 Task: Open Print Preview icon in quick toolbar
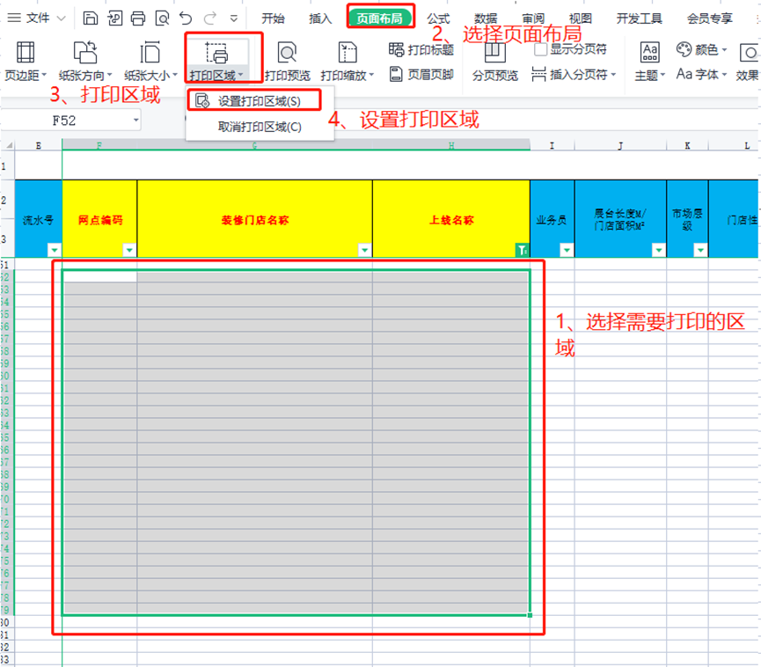pos(162,18)
